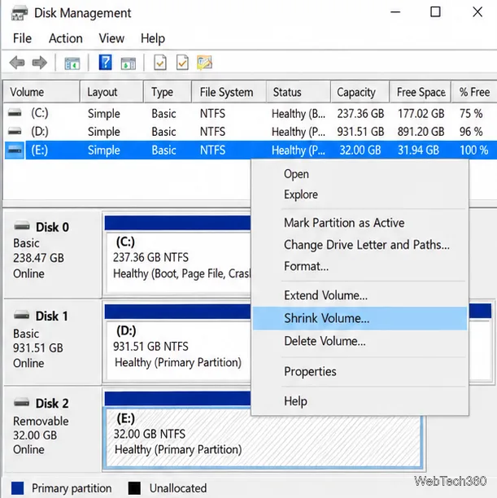Select the Disk 0 label
Screen dimensions: 497x498
(52, 227)
